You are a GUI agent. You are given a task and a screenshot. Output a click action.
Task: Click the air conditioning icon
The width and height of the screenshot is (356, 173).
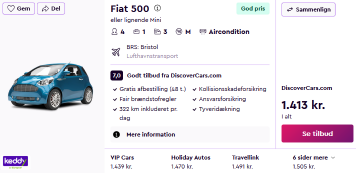point(203,32)
